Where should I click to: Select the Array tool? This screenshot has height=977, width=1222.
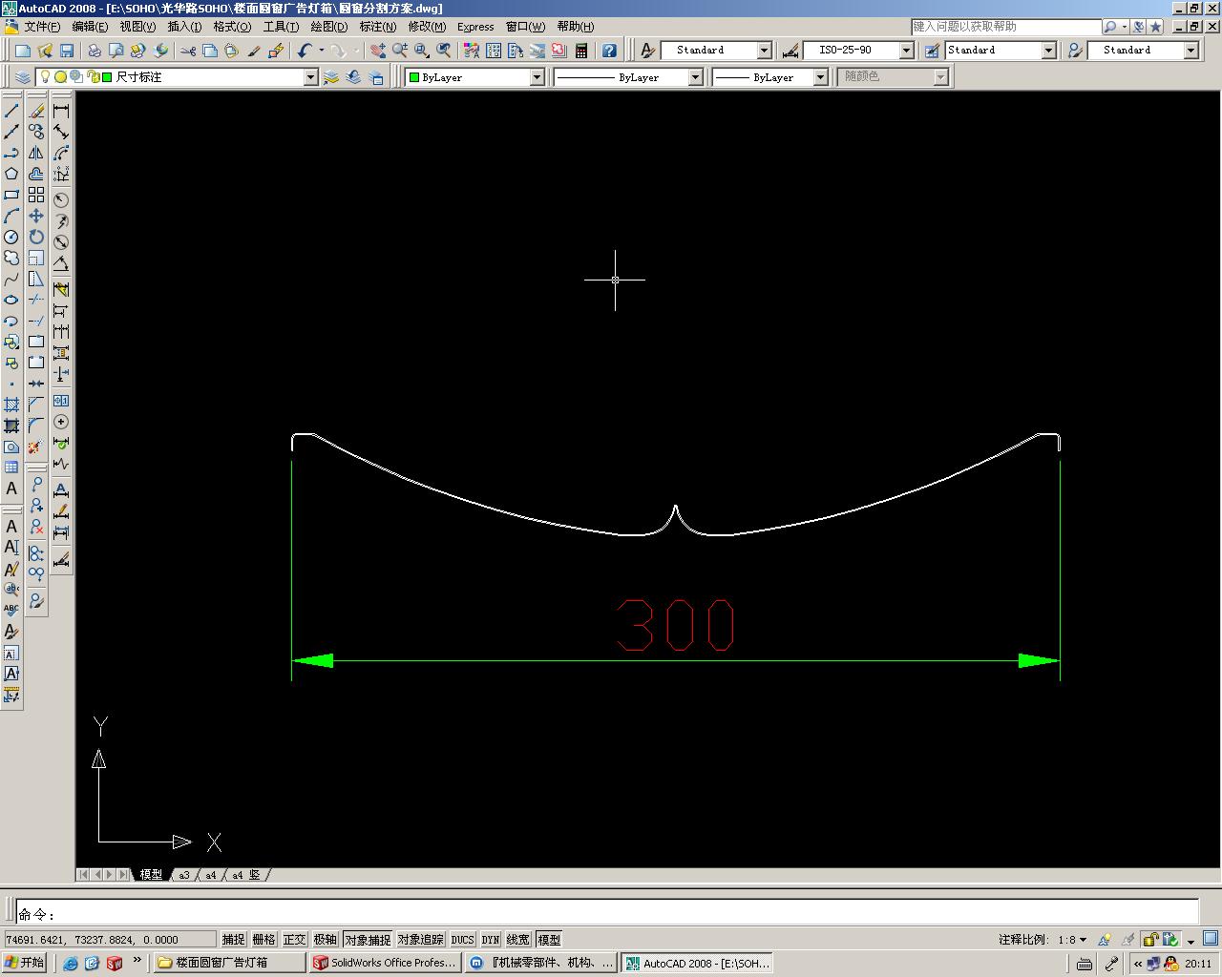point(36,195)
